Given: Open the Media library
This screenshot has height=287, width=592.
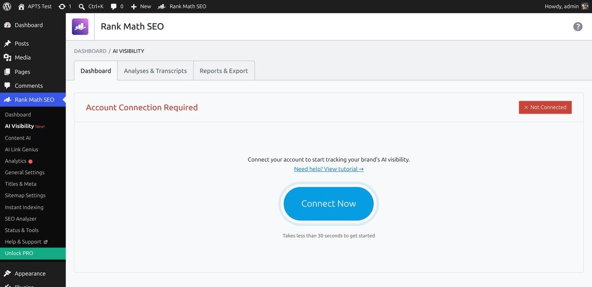Looking at the screenshot, I should (x=33, y=58).
